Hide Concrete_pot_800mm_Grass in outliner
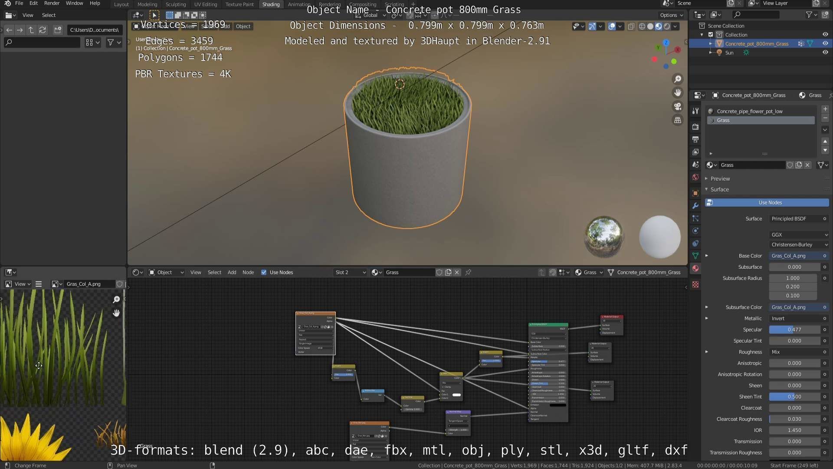The height and width of the screenshot is (469, 833). [825, 43]
